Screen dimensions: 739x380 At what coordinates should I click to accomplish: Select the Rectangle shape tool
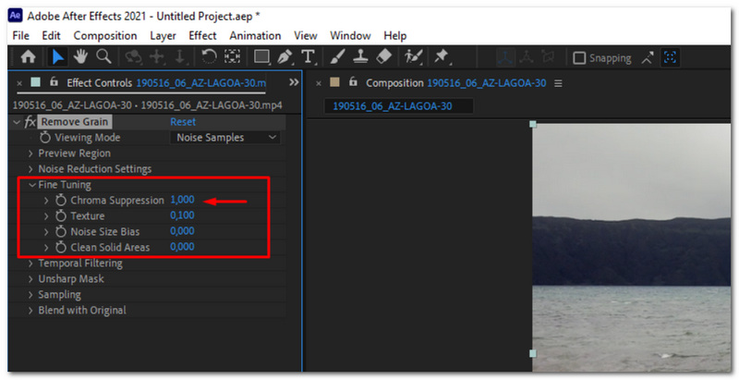click(x=262, y=57)
